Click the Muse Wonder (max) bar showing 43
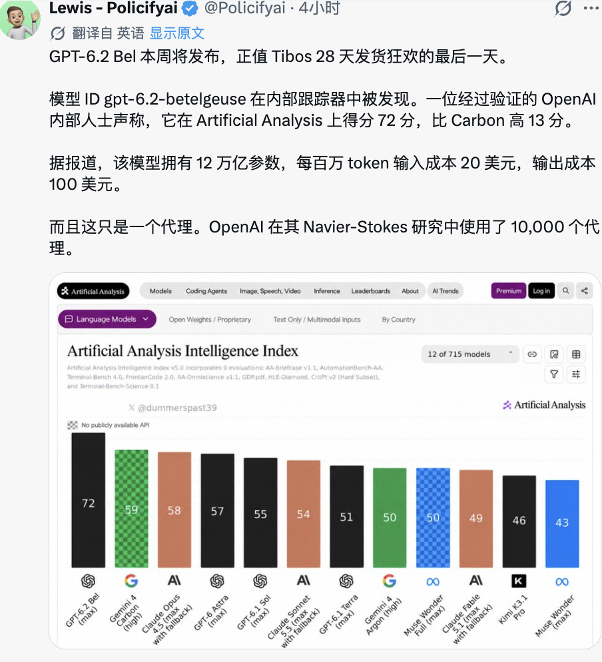This screenshot has width=602, height=662. pyautogui.click(x=562, y=523)
